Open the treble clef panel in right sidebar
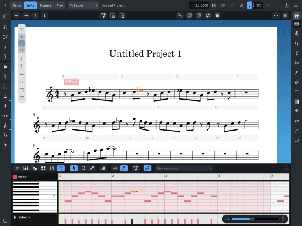Screen dimensions: 302x226 coord(296,34)
